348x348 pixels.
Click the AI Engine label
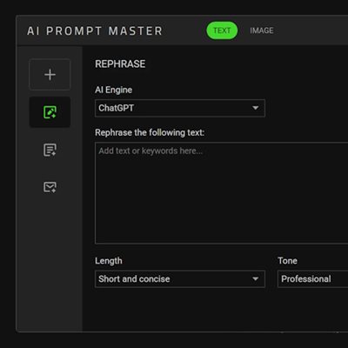point(113,90)
